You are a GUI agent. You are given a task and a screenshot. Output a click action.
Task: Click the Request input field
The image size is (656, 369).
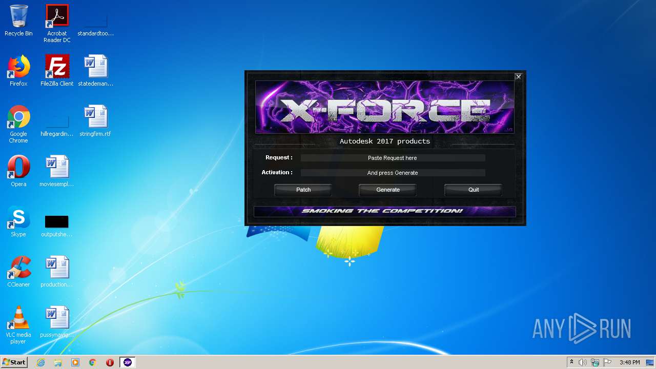coord(393,158)
